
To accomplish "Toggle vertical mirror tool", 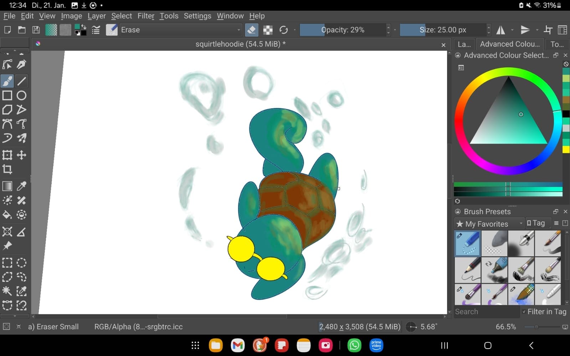I will tap(525, 30).
